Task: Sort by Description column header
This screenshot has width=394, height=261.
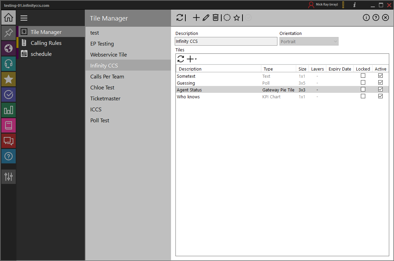Action: click(x=219, y=69)
